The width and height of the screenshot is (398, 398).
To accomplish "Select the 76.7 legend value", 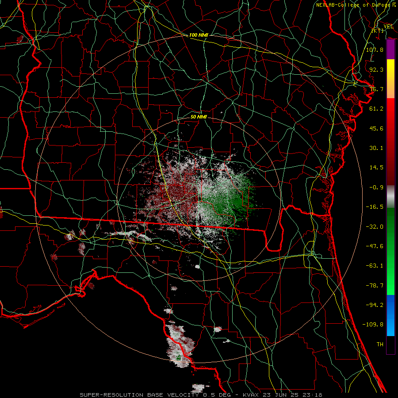I will point(376,89).
